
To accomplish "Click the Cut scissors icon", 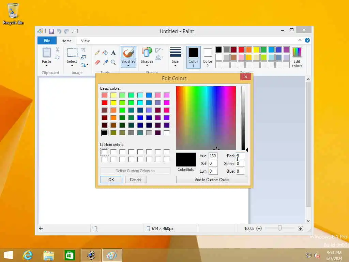I will click(x=57, y=50).
